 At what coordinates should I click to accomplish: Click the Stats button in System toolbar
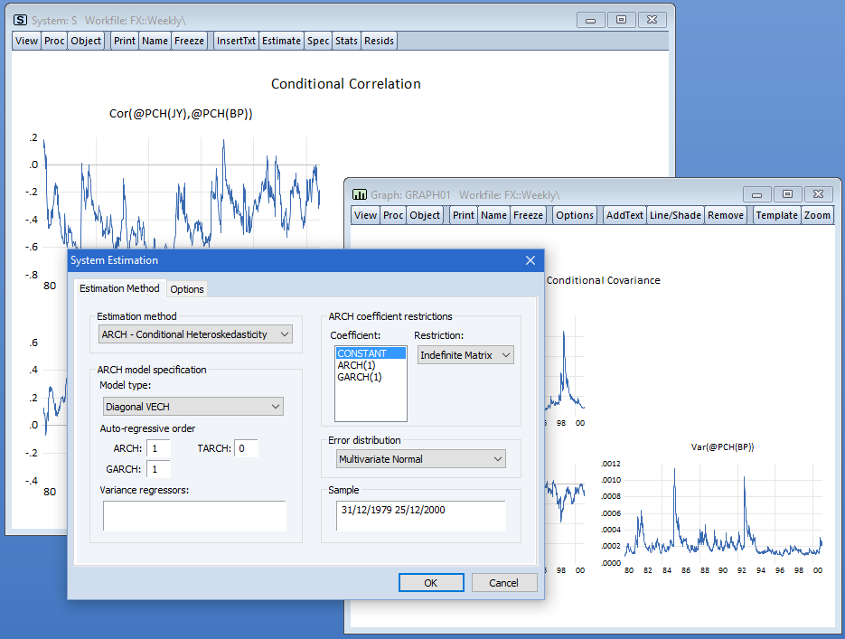pos(346,41)
